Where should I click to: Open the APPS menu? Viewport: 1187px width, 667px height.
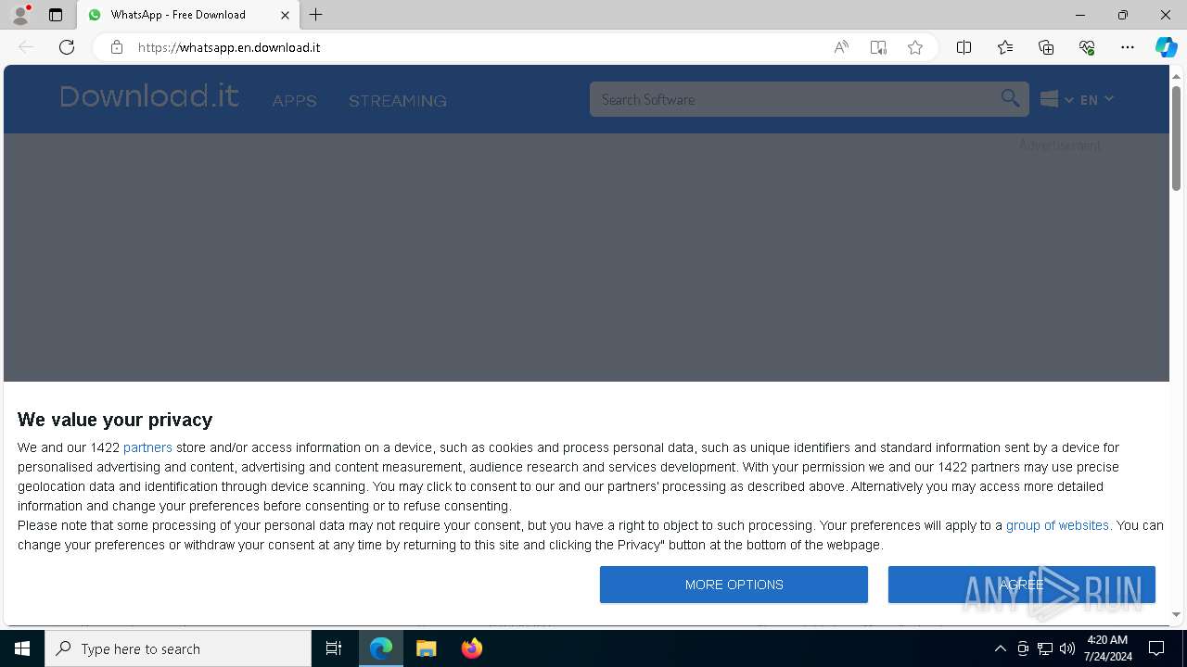coord(295,101)
